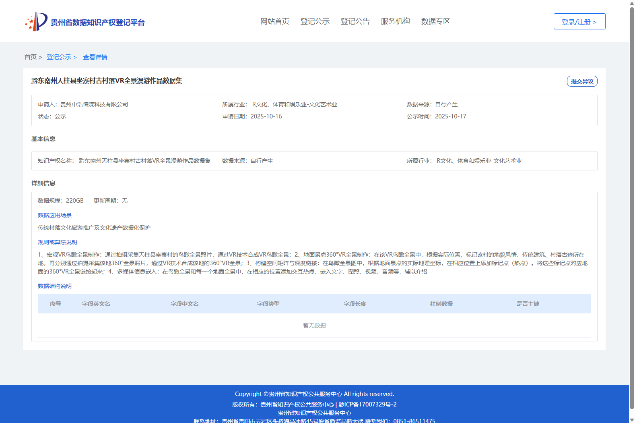Click the 黔ICP备17007329号-2 footer text
This screenshot has height=423, width=635.
(367, 404)
